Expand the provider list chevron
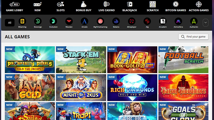The height and width of the screenshot is (120, 214). pyautogui.click(x=205, y=23)
